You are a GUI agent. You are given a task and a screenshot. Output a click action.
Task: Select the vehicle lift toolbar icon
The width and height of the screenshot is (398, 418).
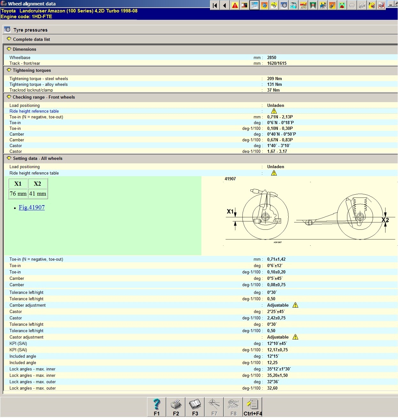313,5
